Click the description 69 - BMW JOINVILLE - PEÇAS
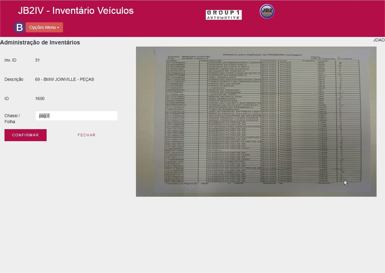The width and height of the screenshot is (385, 273). pyautogui.click(x=65, y=79)
